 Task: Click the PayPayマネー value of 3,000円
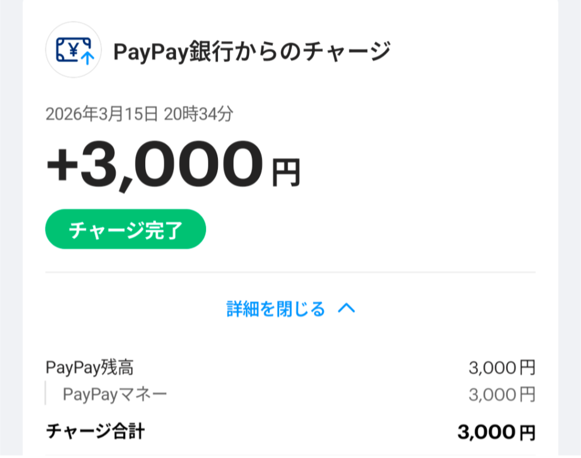click(502, 394)
